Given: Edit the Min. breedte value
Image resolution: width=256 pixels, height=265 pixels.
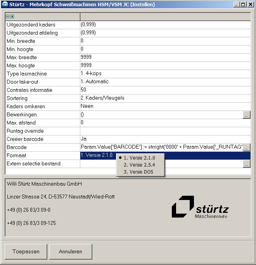Looking at the screenshot, I should click(165, 41).
